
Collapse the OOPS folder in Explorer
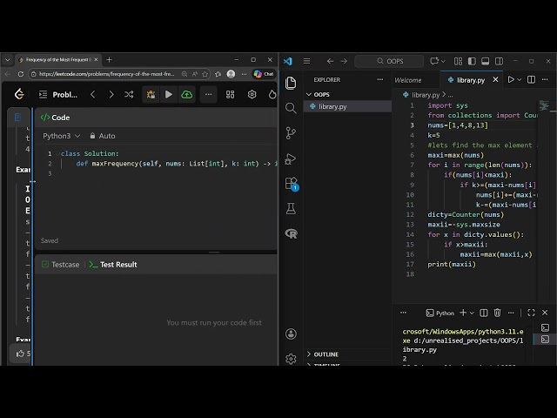tap(321, 94)
